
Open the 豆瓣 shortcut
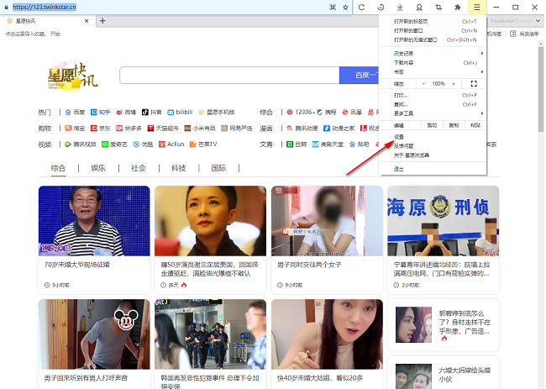click(x=297, y=145)
